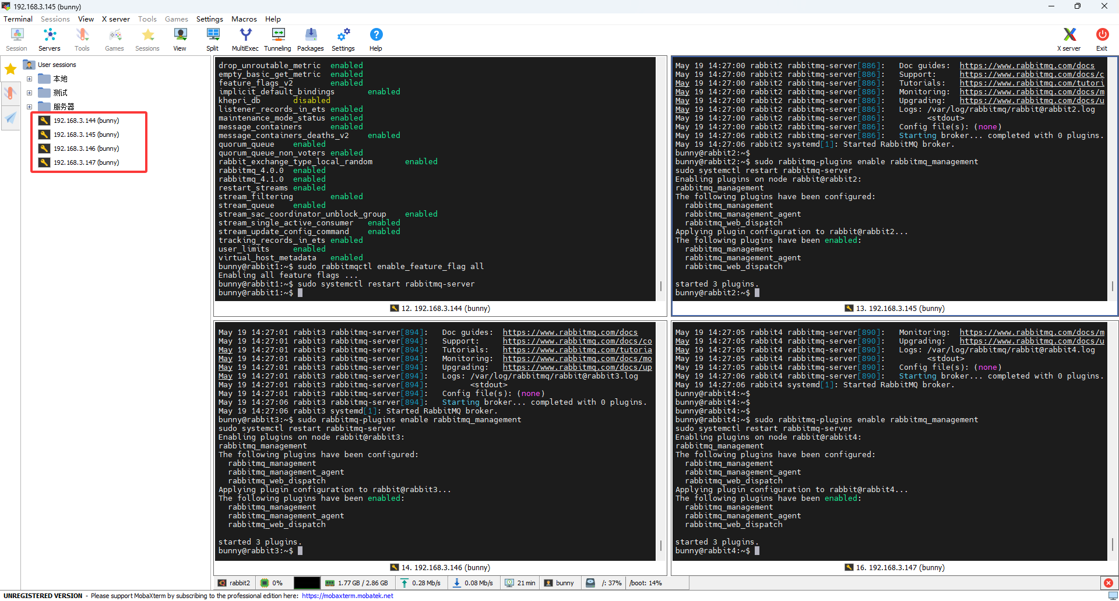This screenshot has height=601, width=1119.
Task: Expand the 服务器 folder in session tree
Action: pyautogui.click(x=29, y=107)
